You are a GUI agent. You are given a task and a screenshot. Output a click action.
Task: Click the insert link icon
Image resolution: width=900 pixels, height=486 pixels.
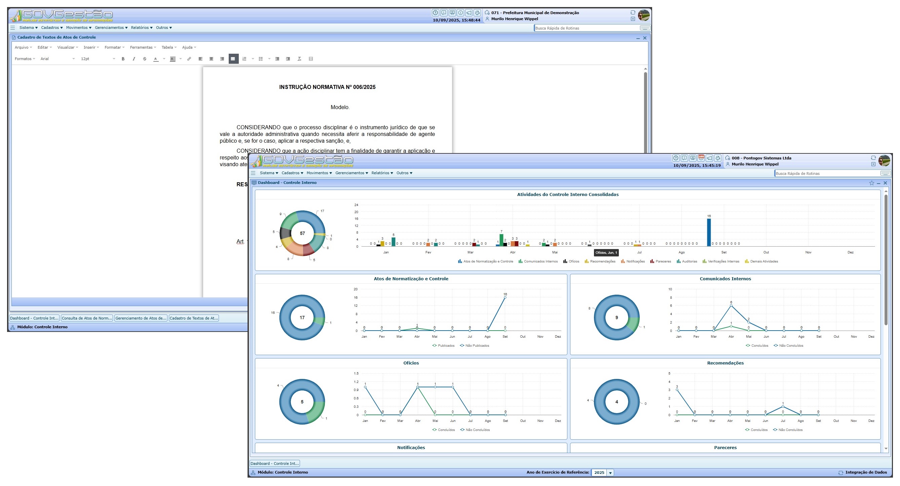pyautogui.click(x=189, y=59)
